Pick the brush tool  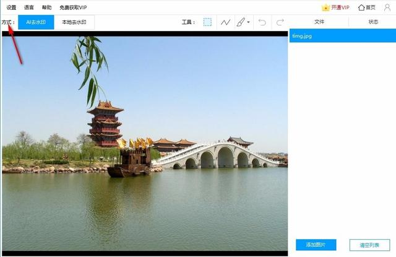click(x=241, y=22)
